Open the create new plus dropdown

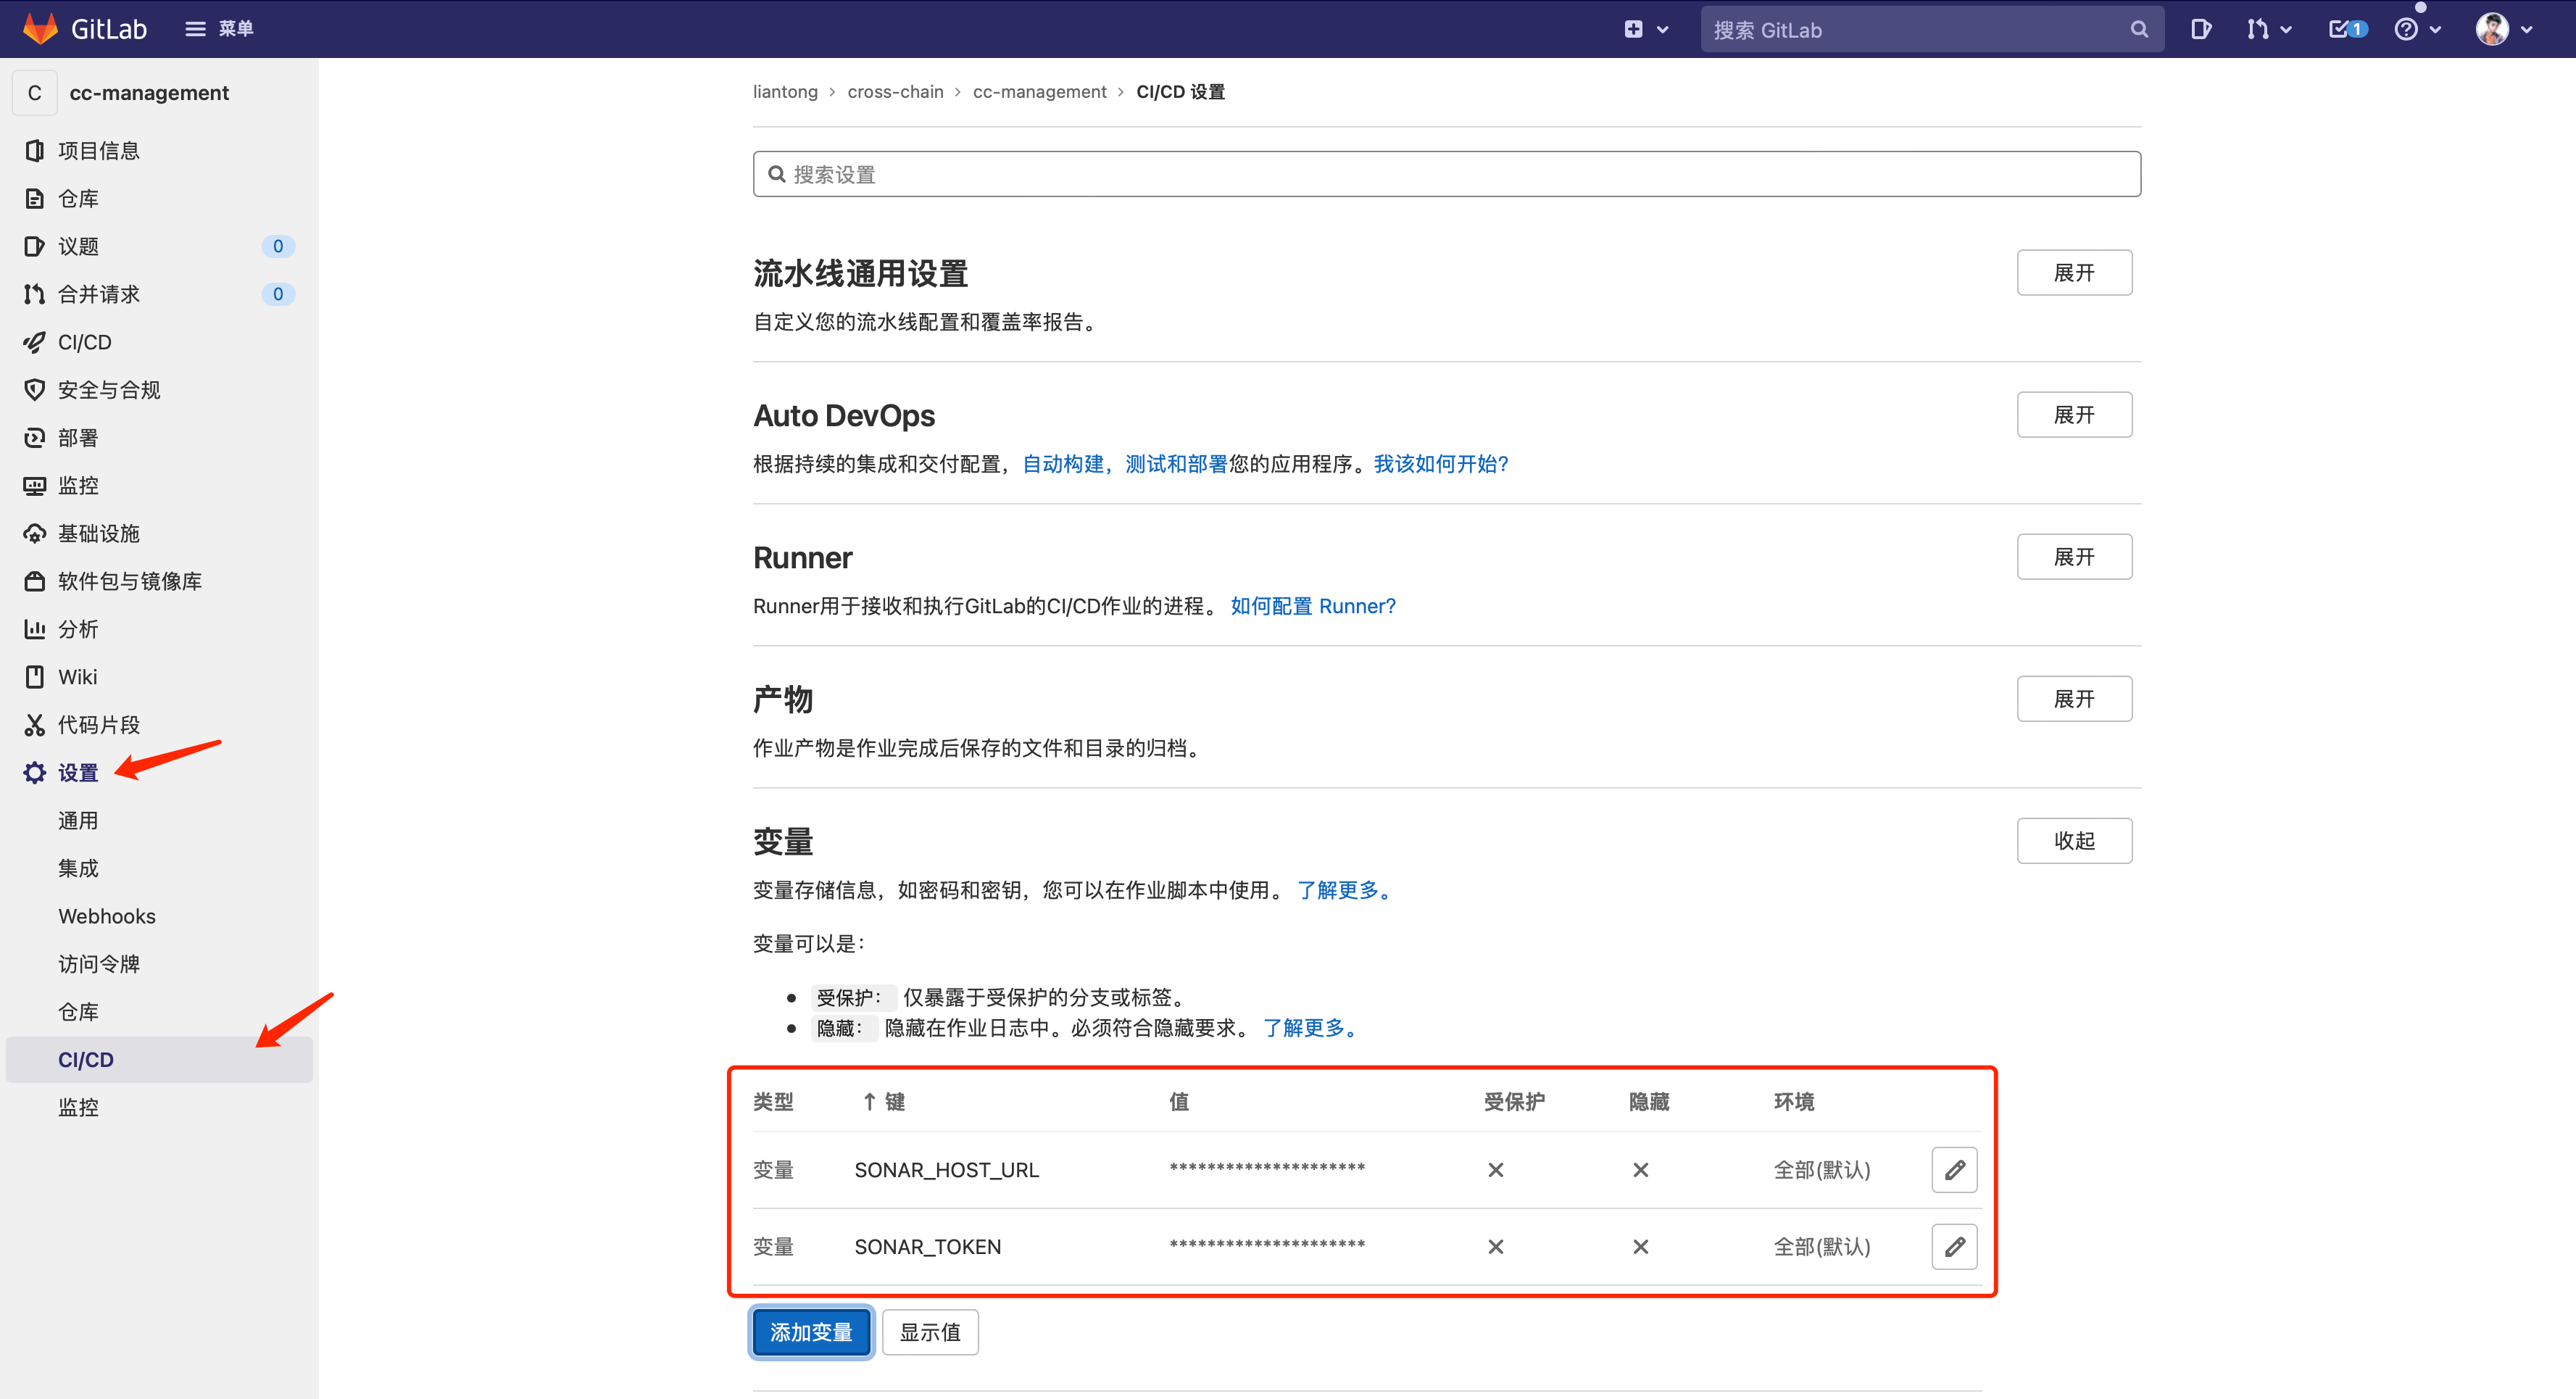pyautogui.click(x=1645, y=29)
